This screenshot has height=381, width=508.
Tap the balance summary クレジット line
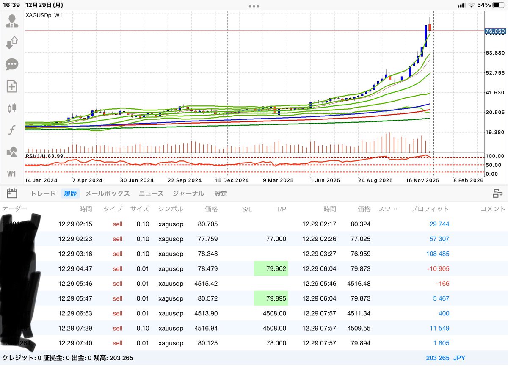(x=68, y=358)
